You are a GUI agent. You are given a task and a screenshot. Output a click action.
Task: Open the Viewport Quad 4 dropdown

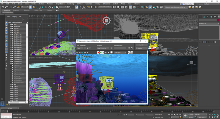103,48
